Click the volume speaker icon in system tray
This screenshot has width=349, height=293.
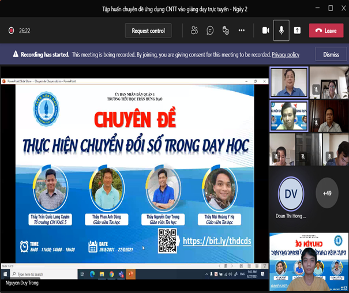[230, 275]
